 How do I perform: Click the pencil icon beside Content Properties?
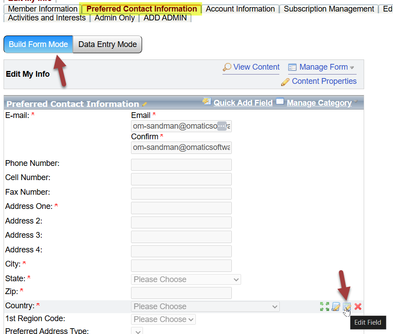click(285, 82)
